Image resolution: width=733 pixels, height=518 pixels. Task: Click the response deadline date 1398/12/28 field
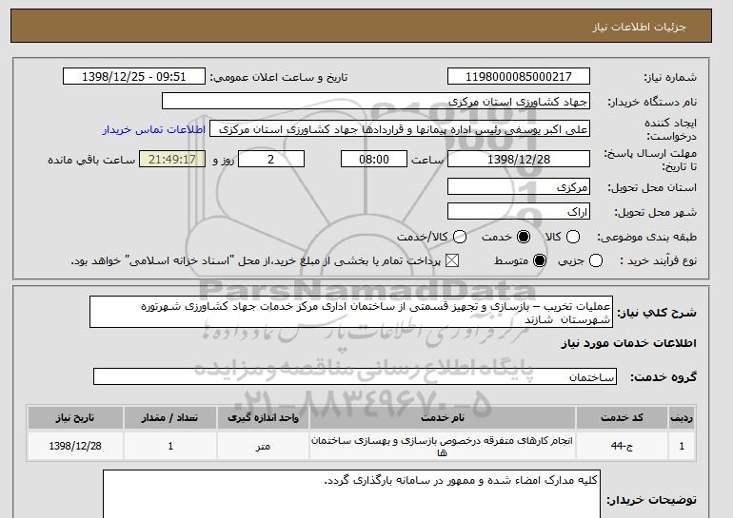[x=519, y=159]
